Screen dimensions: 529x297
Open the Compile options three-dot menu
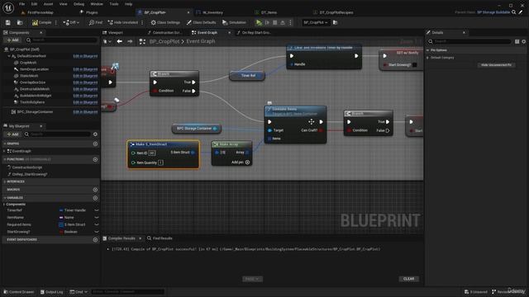coord(56,22)
